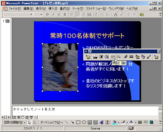The width and height of the screenshot is (163, 132).
Task: Click the Insert WordArt icon
Action: (101, 122)
